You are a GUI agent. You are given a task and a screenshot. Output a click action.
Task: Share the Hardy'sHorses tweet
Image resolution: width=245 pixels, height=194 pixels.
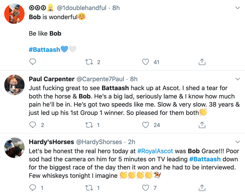coord(202,187)
